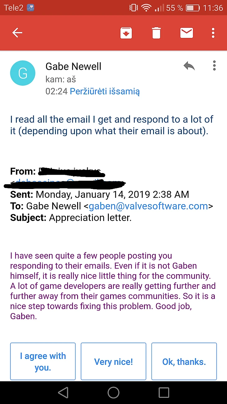Select the 'Very nice!' smart reply
Image resolution: width=227 pixels, height=404 pixels.
click(x=113, y=362)
